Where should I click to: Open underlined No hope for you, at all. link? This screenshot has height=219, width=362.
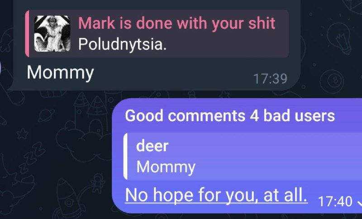[216, 195]
